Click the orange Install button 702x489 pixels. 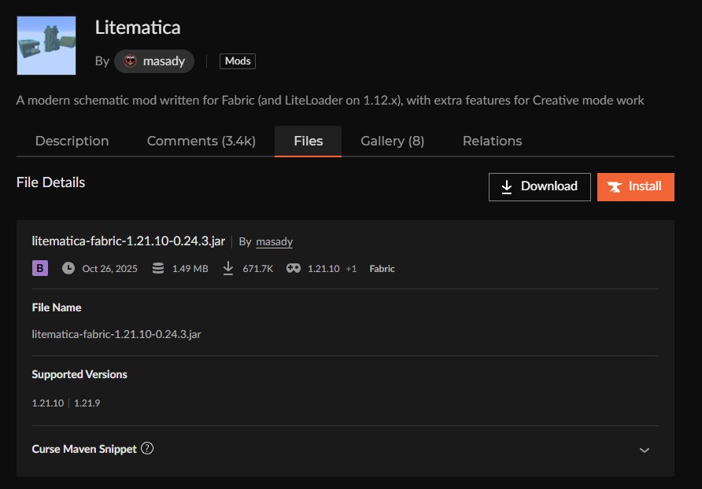(635, 186)
